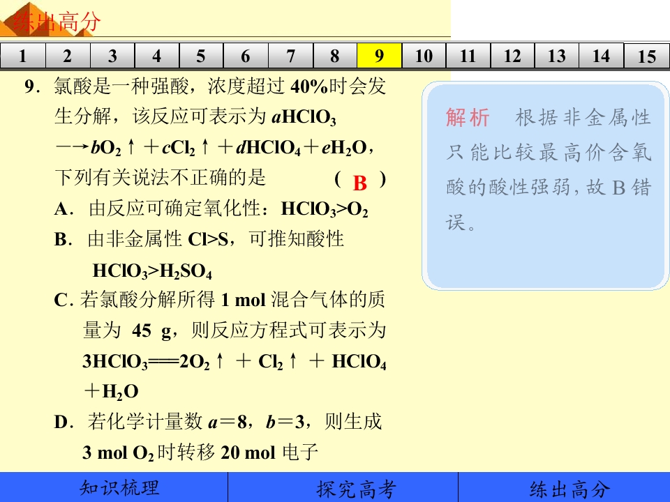Select option A about HClO3>O2 oxidizing ability
This screenshot has height=502, width=670.
pyautogui.click(x=211, y=208)
